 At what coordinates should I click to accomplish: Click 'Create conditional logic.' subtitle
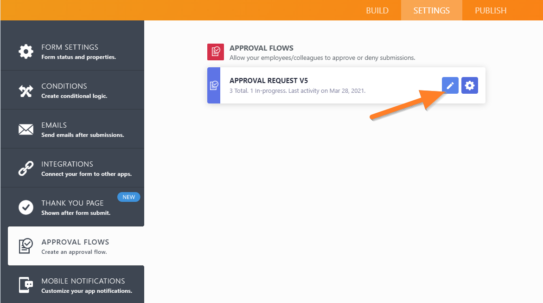pos(75,96)
